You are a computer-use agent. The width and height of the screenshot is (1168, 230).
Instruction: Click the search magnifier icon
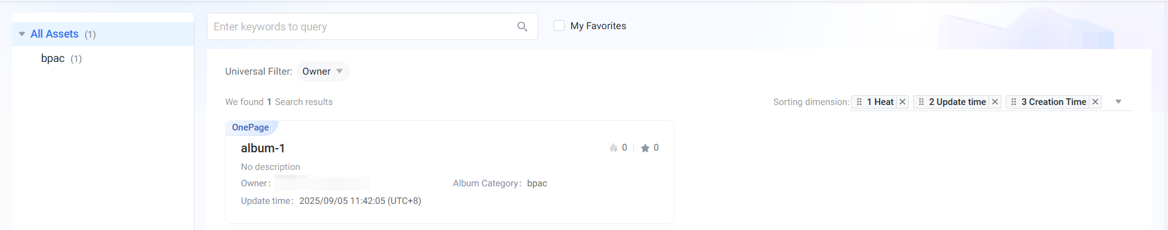click(522, 27)
